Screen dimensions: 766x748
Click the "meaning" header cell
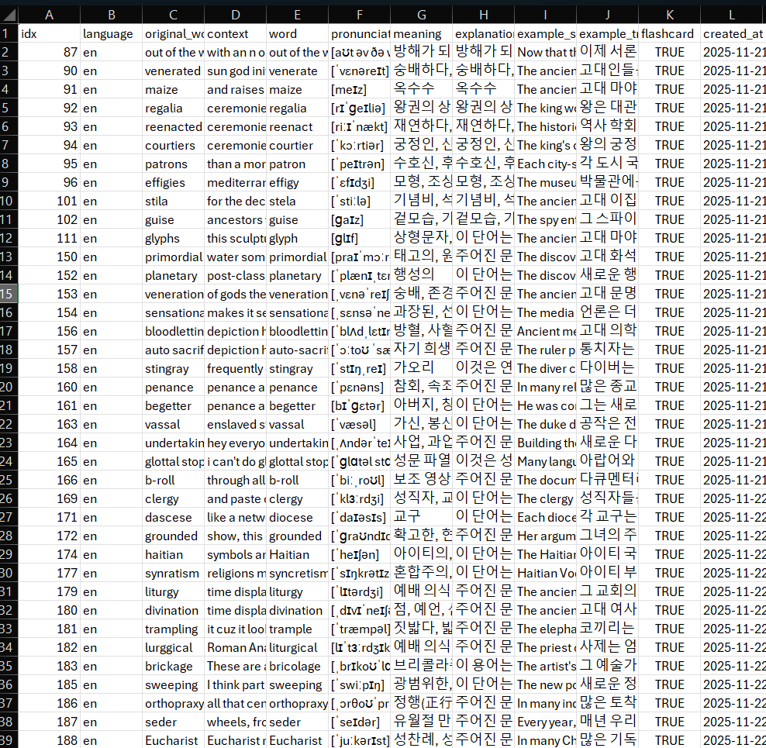coord(421,33)
